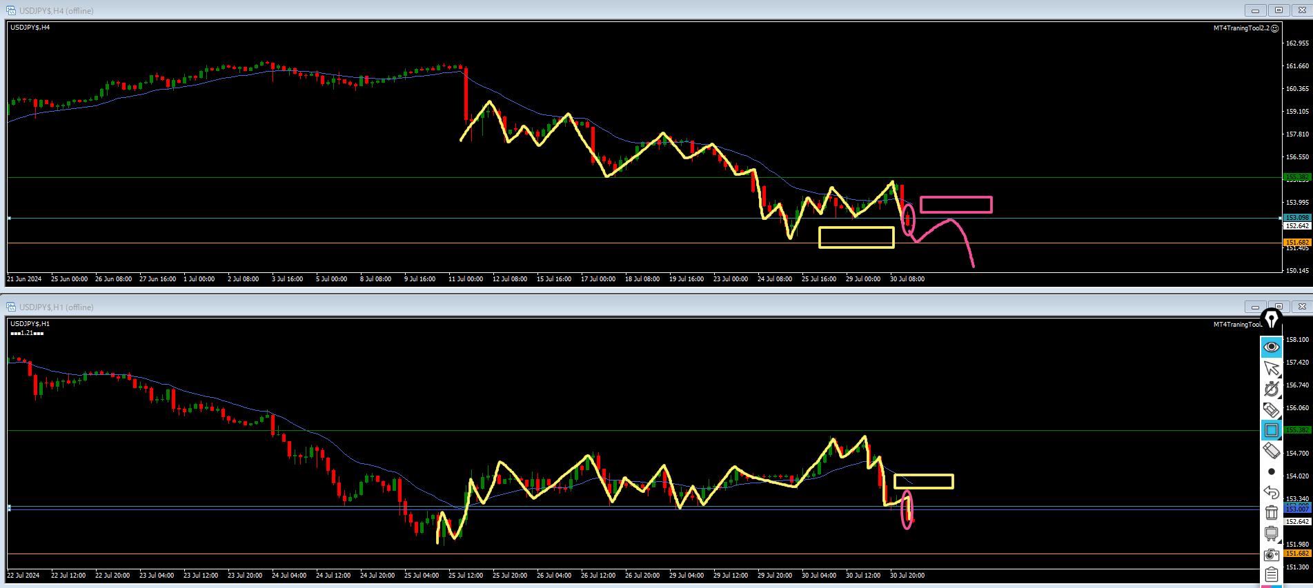Open the whiteboard easel icon
The height and width of the screenshot is (588, 1313).
tap(1271, 534)
